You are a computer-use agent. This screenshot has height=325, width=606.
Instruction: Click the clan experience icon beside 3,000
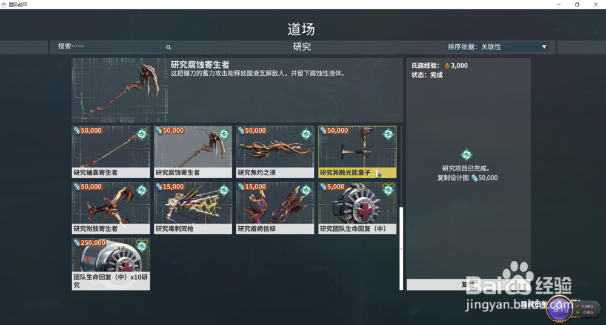coord(447,65)
